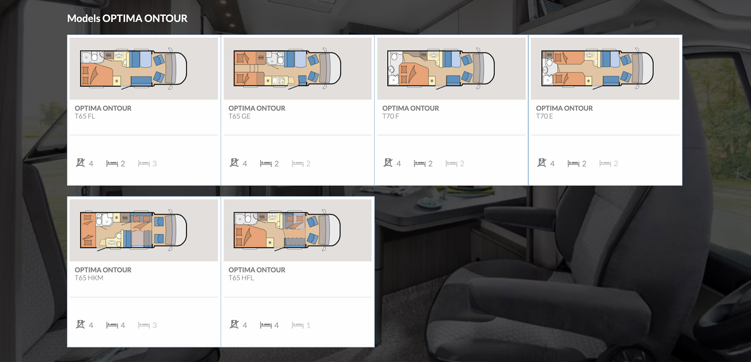Click the seat-belt seats icon on T65 HFL
Image resolution: width=751 pixels, height=362 pixels.
click(x=234, y=325)
